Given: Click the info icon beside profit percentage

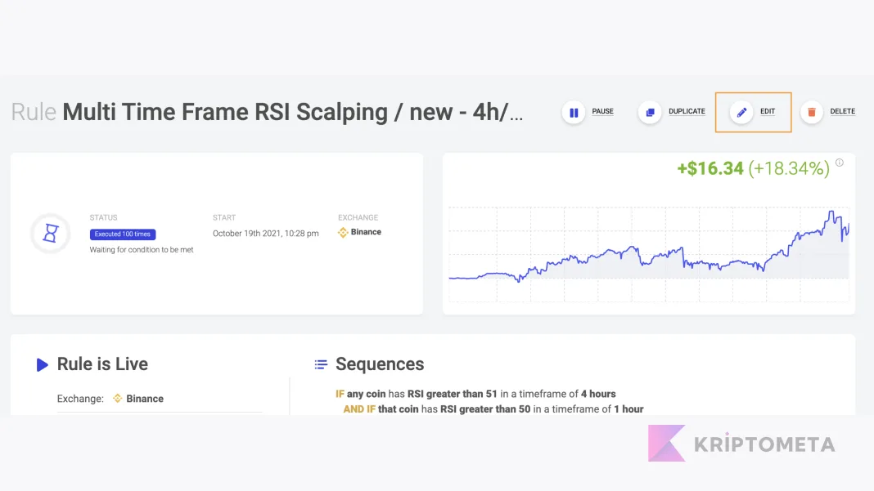Looking at the screenshot, I should [840, 163].
